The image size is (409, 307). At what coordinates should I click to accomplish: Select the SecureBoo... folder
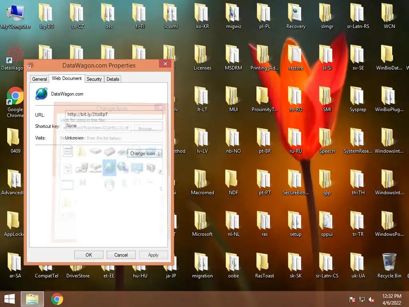pos(296,182)
